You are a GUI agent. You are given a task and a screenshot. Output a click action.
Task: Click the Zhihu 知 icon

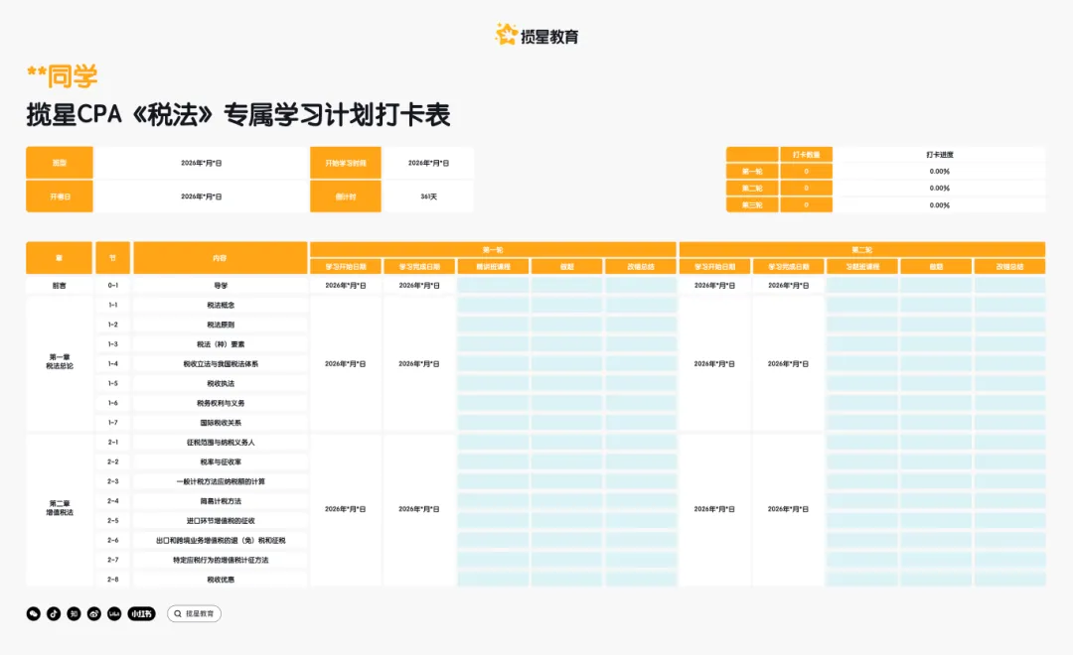[x=74, y=614]
